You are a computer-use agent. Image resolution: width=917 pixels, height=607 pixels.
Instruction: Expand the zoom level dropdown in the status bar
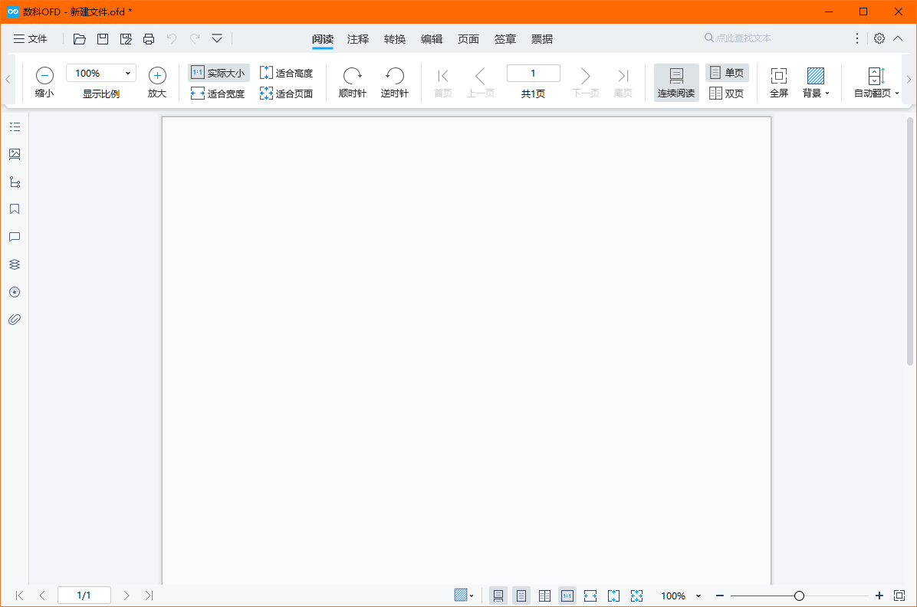(697, 596)
